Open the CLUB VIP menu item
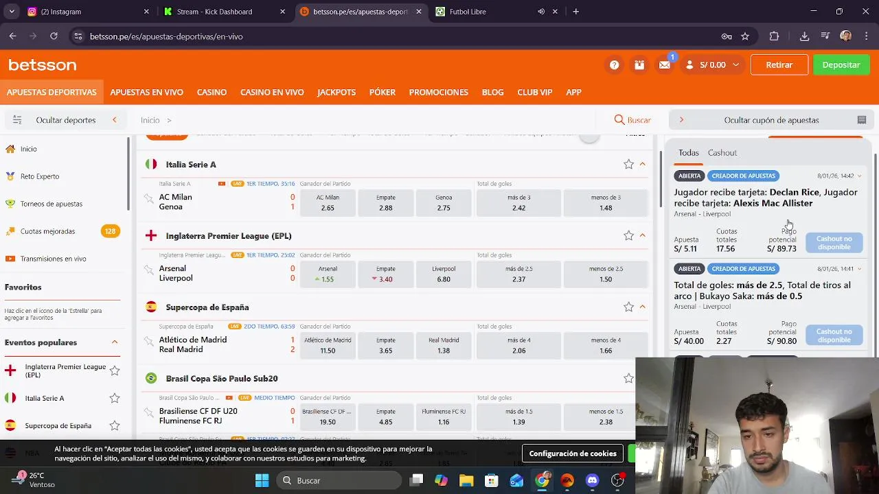 (x=535, y=93)
